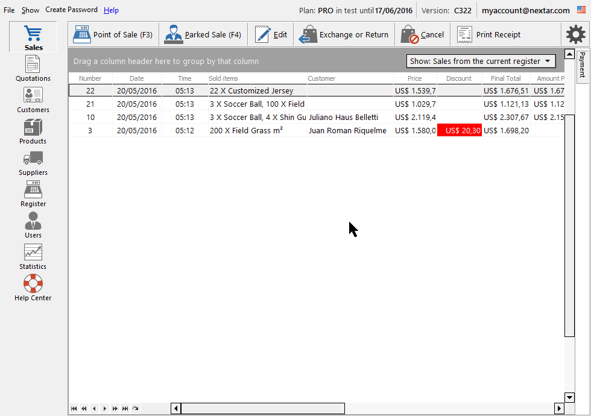Open the Register section

pyautogui.click(x=33, y=194)
